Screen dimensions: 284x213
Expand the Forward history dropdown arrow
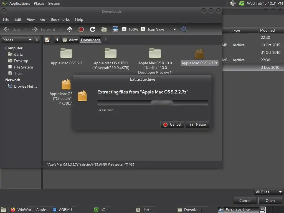click(x=61, y=29)
